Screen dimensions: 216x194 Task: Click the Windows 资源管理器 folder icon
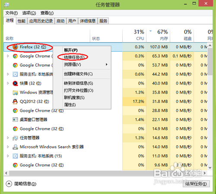tap(15, 93)
